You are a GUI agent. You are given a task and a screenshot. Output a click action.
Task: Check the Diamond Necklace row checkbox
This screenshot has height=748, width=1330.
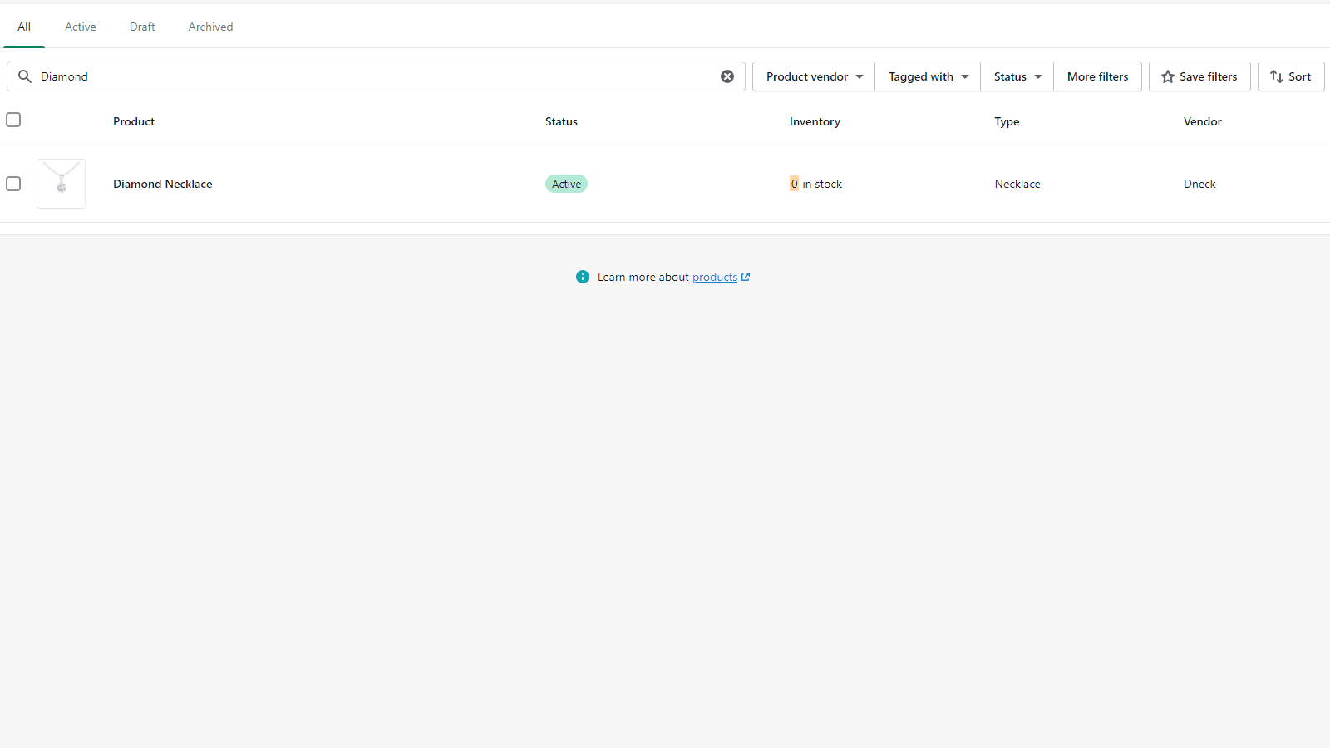coord(13,184)
